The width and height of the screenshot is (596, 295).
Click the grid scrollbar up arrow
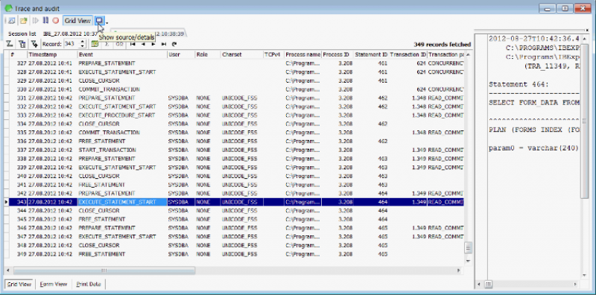[469, 54]
